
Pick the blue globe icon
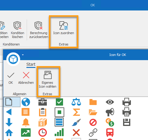point(26,102)
